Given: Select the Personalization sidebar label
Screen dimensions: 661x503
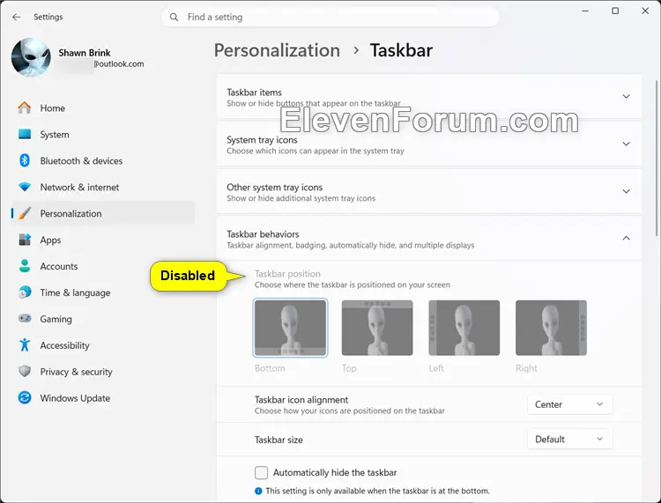Looking at the screenshot, I should tap(71, 213).
